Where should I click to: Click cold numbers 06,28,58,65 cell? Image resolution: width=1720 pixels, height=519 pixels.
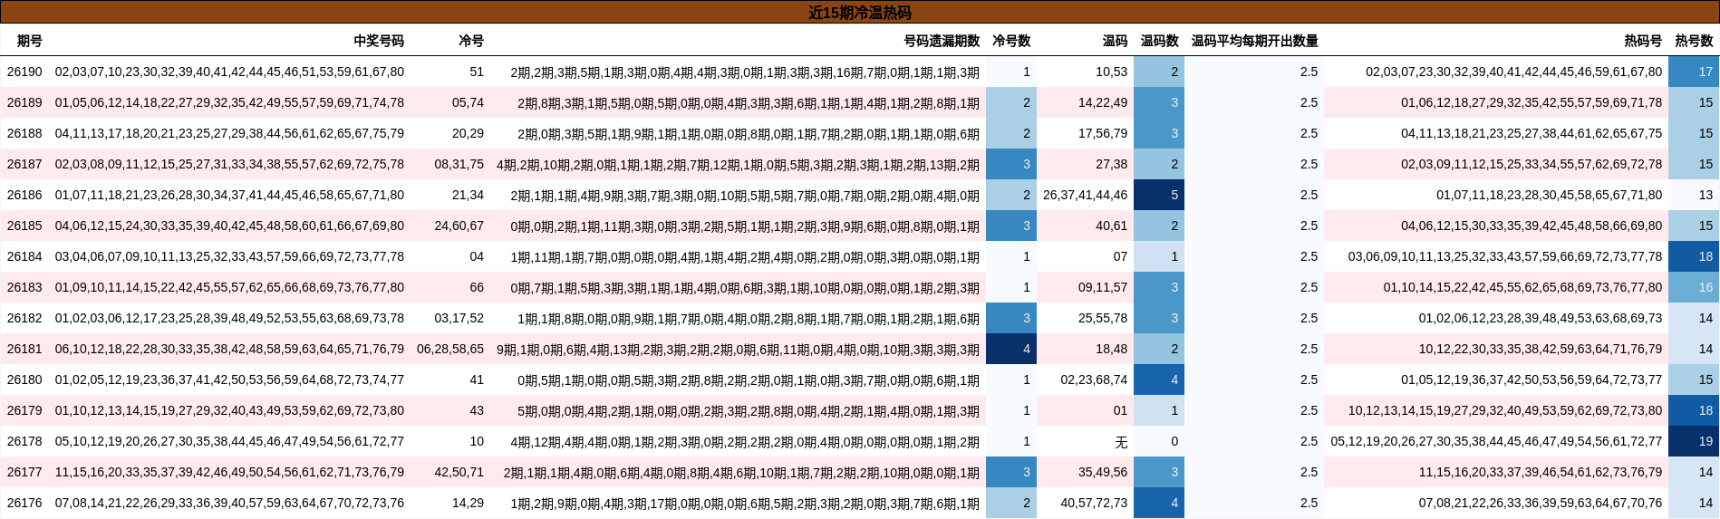450,349
